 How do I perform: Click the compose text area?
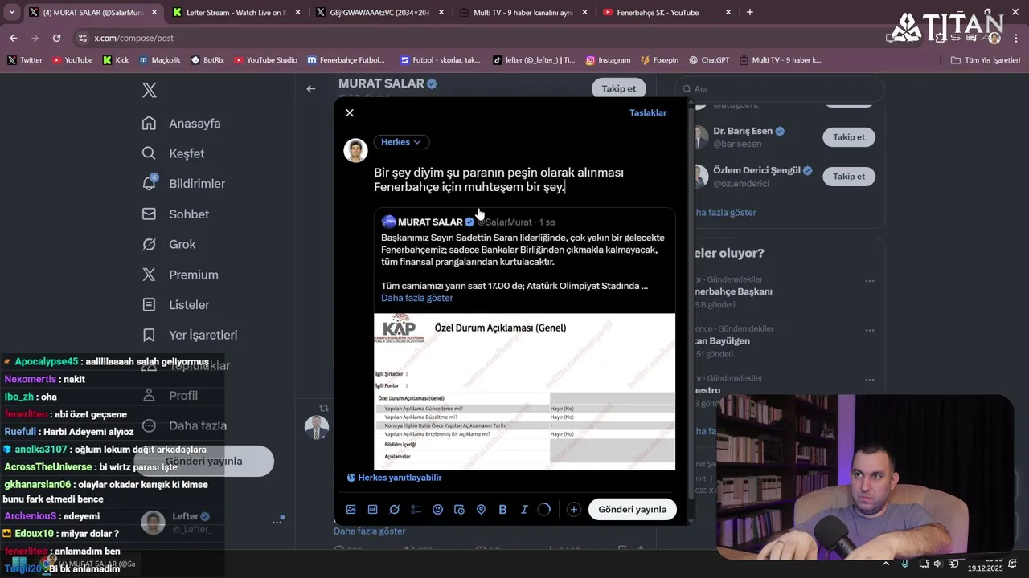(x=523, y=180)
